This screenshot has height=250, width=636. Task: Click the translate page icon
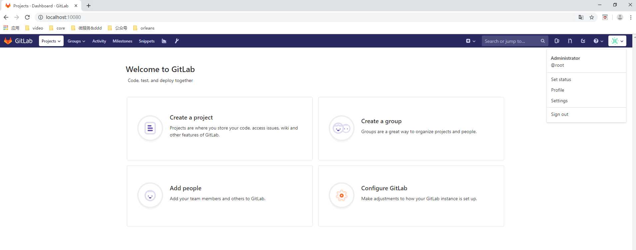(x=581, y=17)
